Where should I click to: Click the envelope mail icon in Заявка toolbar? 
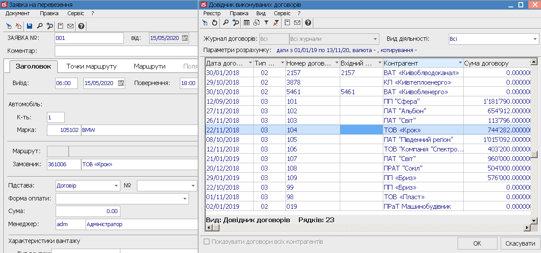(70, 26)
